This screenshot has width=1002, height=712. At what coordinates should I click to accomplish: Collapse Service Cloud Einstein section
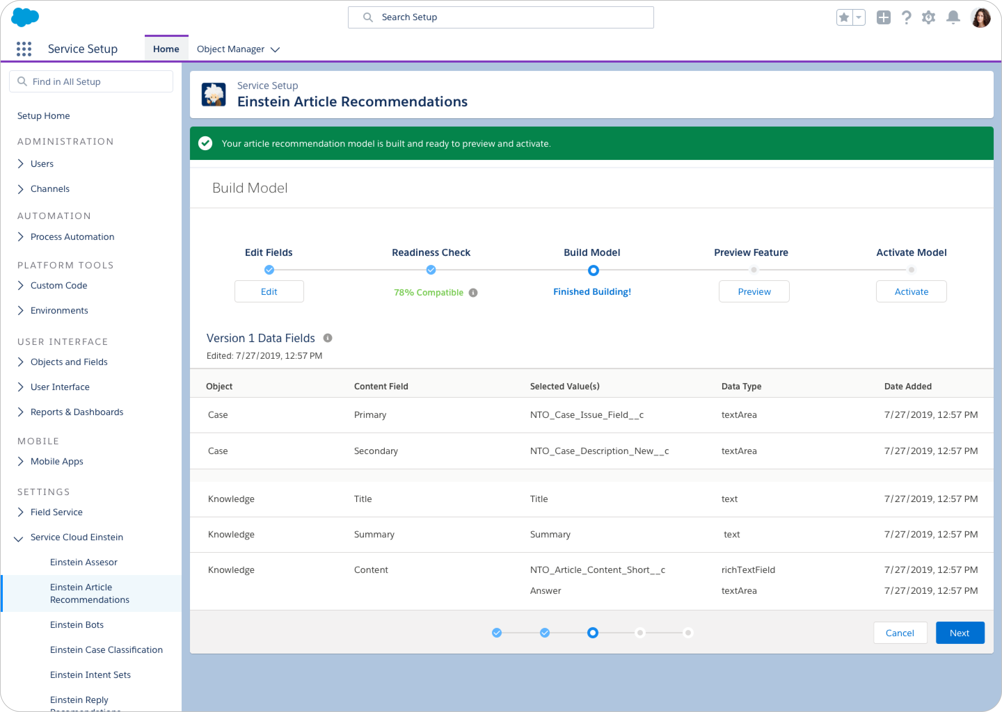(x=18, y=539)
